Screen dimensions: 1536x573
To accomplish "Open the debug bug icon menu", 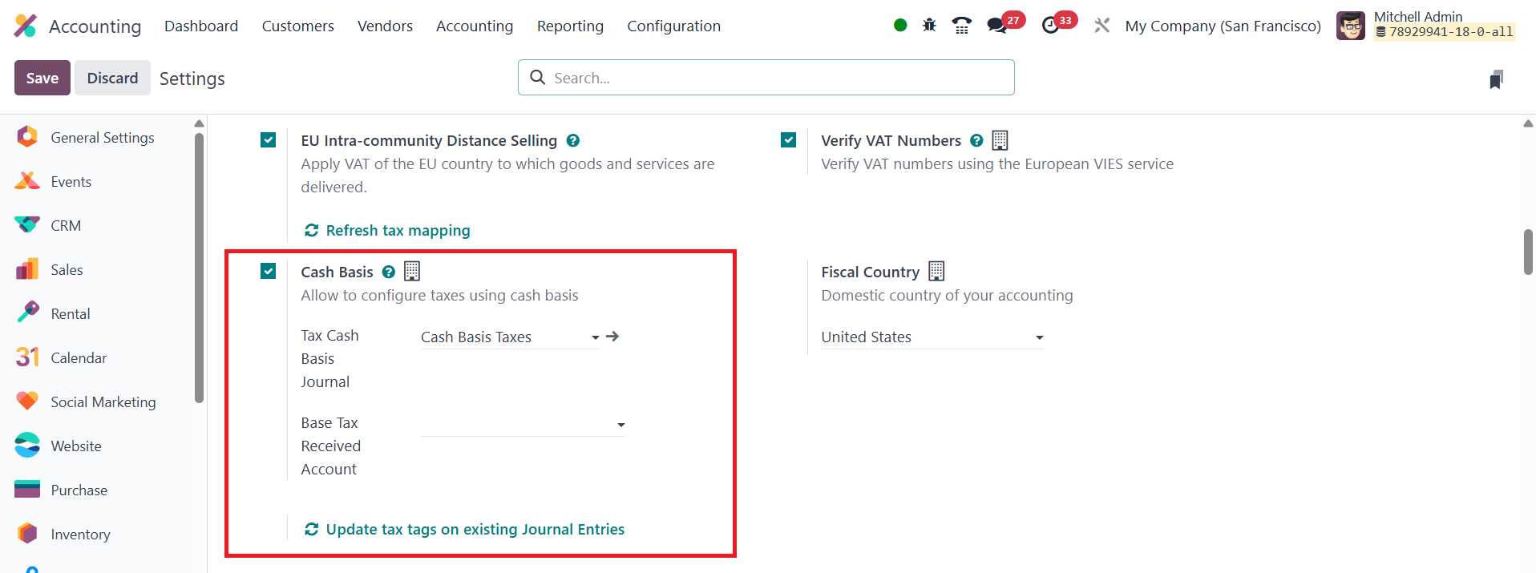I will pyautogui.click(x=929, y=26).
